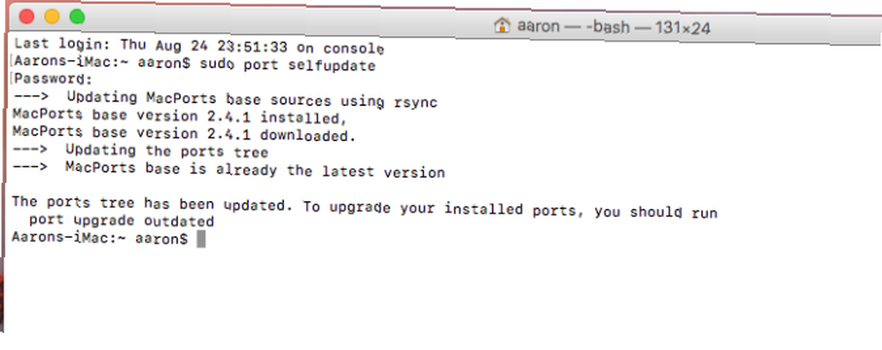Click the mark bracket beside the Password line

(x=11, y=78)
